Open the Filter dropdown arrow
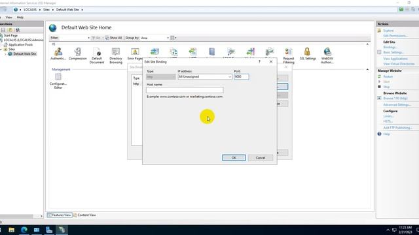This screenshot has height=235, width=419. (88, 38)
